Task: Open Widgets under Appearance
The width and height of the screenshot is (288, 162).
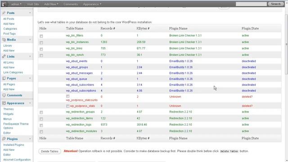Action: click(x=8, y=114)
